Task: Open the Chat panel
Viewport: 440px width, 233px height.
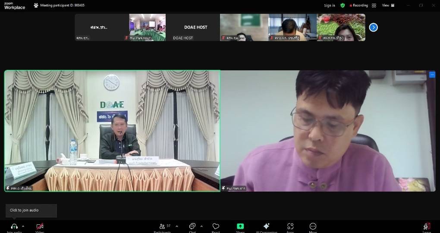Action: (x=192, y=227)
